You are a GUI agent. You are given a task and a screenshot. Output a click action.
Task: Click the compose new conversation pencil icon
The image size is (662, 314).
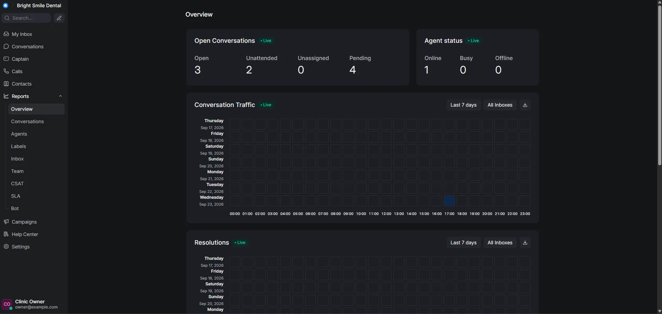(59, 18)
